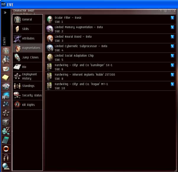The image size is (178, 172).
Task: Open EVE Mail envelope icon
Action: [x=6, y=69]
